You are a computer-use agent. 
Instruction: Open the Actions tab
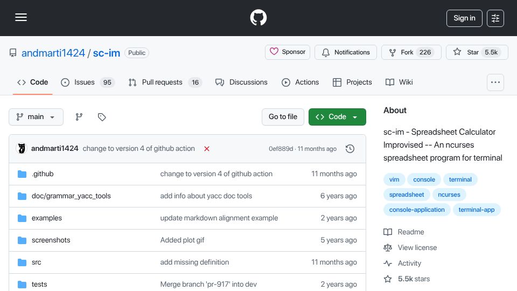[x=301, y=82]
